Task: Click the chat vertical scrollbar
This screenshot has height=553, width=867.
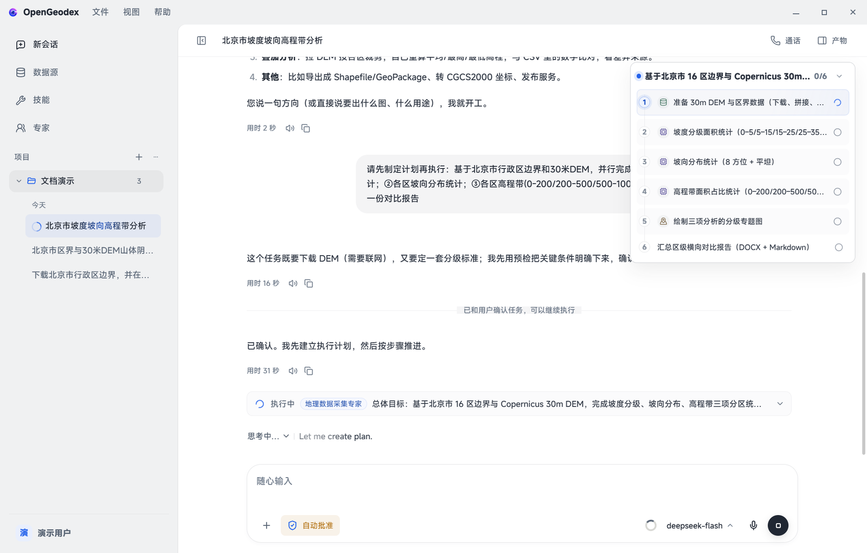Action: (x=864, y=363)
